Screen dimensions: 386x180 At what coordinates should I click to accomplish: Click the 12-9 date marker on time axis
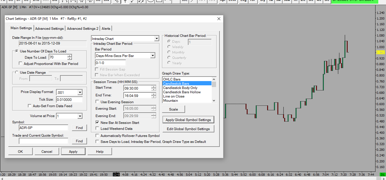pos(117,175)
